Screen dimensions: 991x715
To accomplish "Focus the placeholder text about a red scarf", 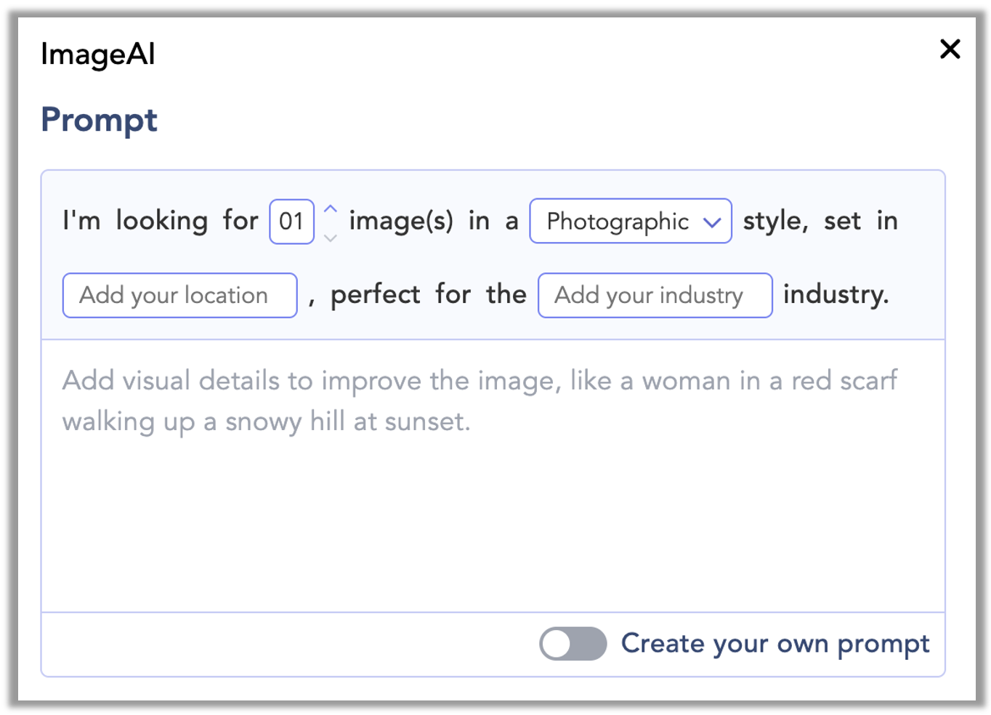I will pos(480,400).
